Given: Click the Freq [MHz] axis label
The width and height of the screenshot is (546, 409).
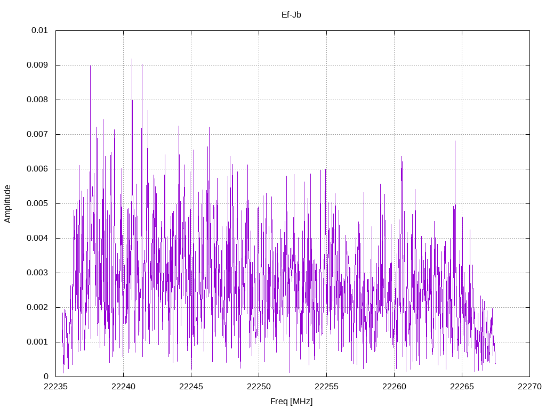Looking at the screenshot, I should click(292, 401).
